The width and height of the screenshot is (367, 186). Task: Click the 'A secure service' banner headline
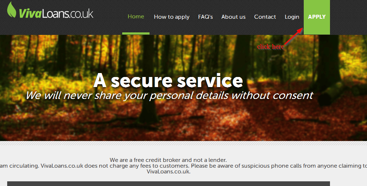pos(168,80)
